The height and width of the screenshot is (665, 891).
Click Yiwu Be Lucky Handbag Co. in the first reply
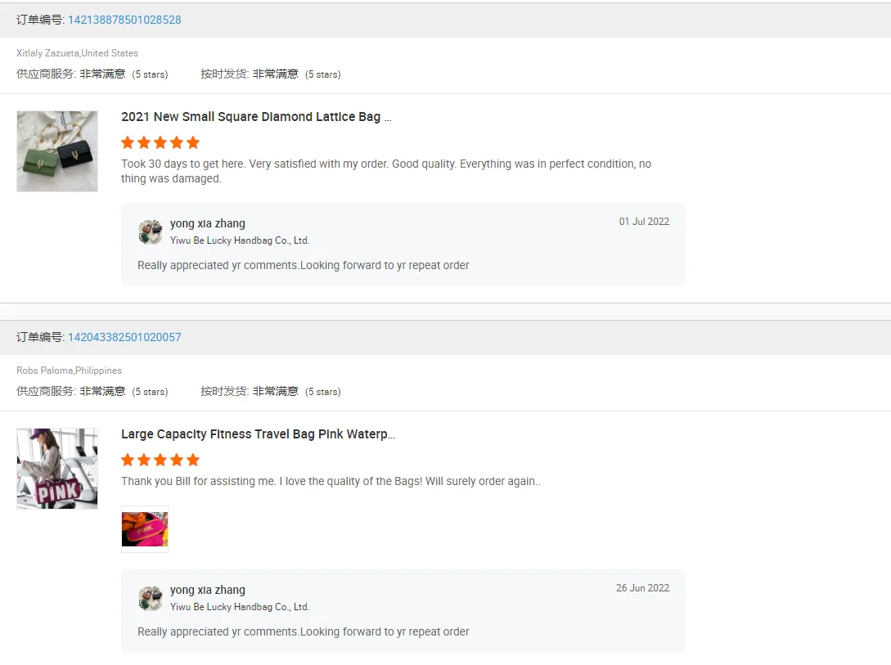(240, 240)
